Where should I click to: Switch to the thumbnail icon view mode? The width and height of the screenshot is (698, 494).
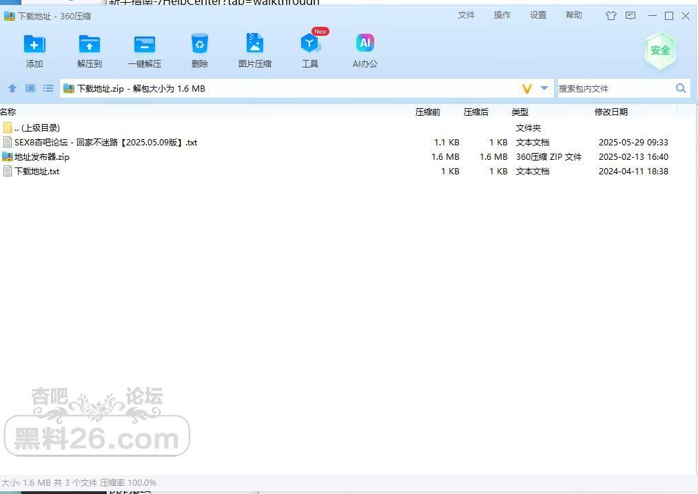[x=30, y=88]
